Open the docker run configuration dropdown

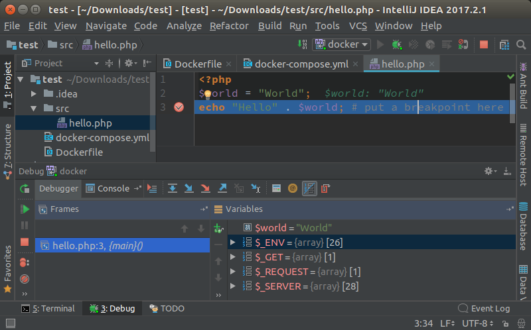(x=341, y=44)
